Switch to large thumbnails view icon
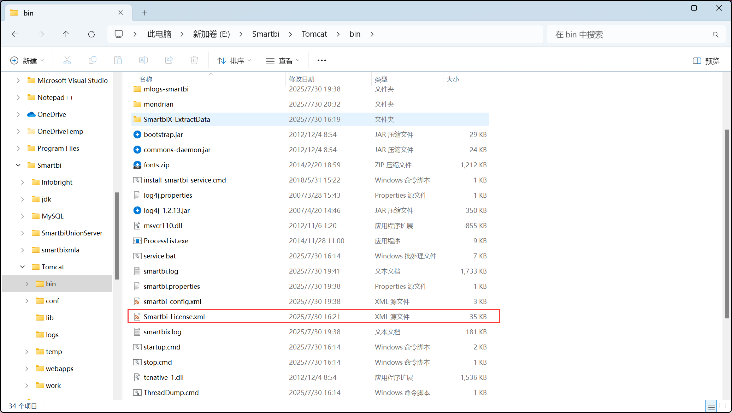Viewport: 732px width, 413px height. point(723,406)
